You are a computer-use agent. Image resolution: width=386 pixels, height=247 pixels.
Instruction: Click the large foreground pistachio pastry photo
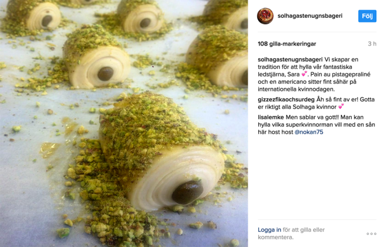coord(161,151)
